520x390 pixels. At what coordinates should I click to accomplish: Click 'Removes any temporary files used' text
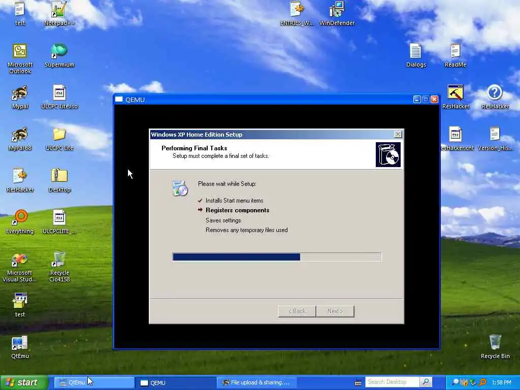pos(246,230)
